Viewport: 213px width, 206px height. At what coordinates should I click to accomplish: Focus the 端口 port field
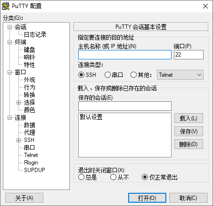(188, 55)
